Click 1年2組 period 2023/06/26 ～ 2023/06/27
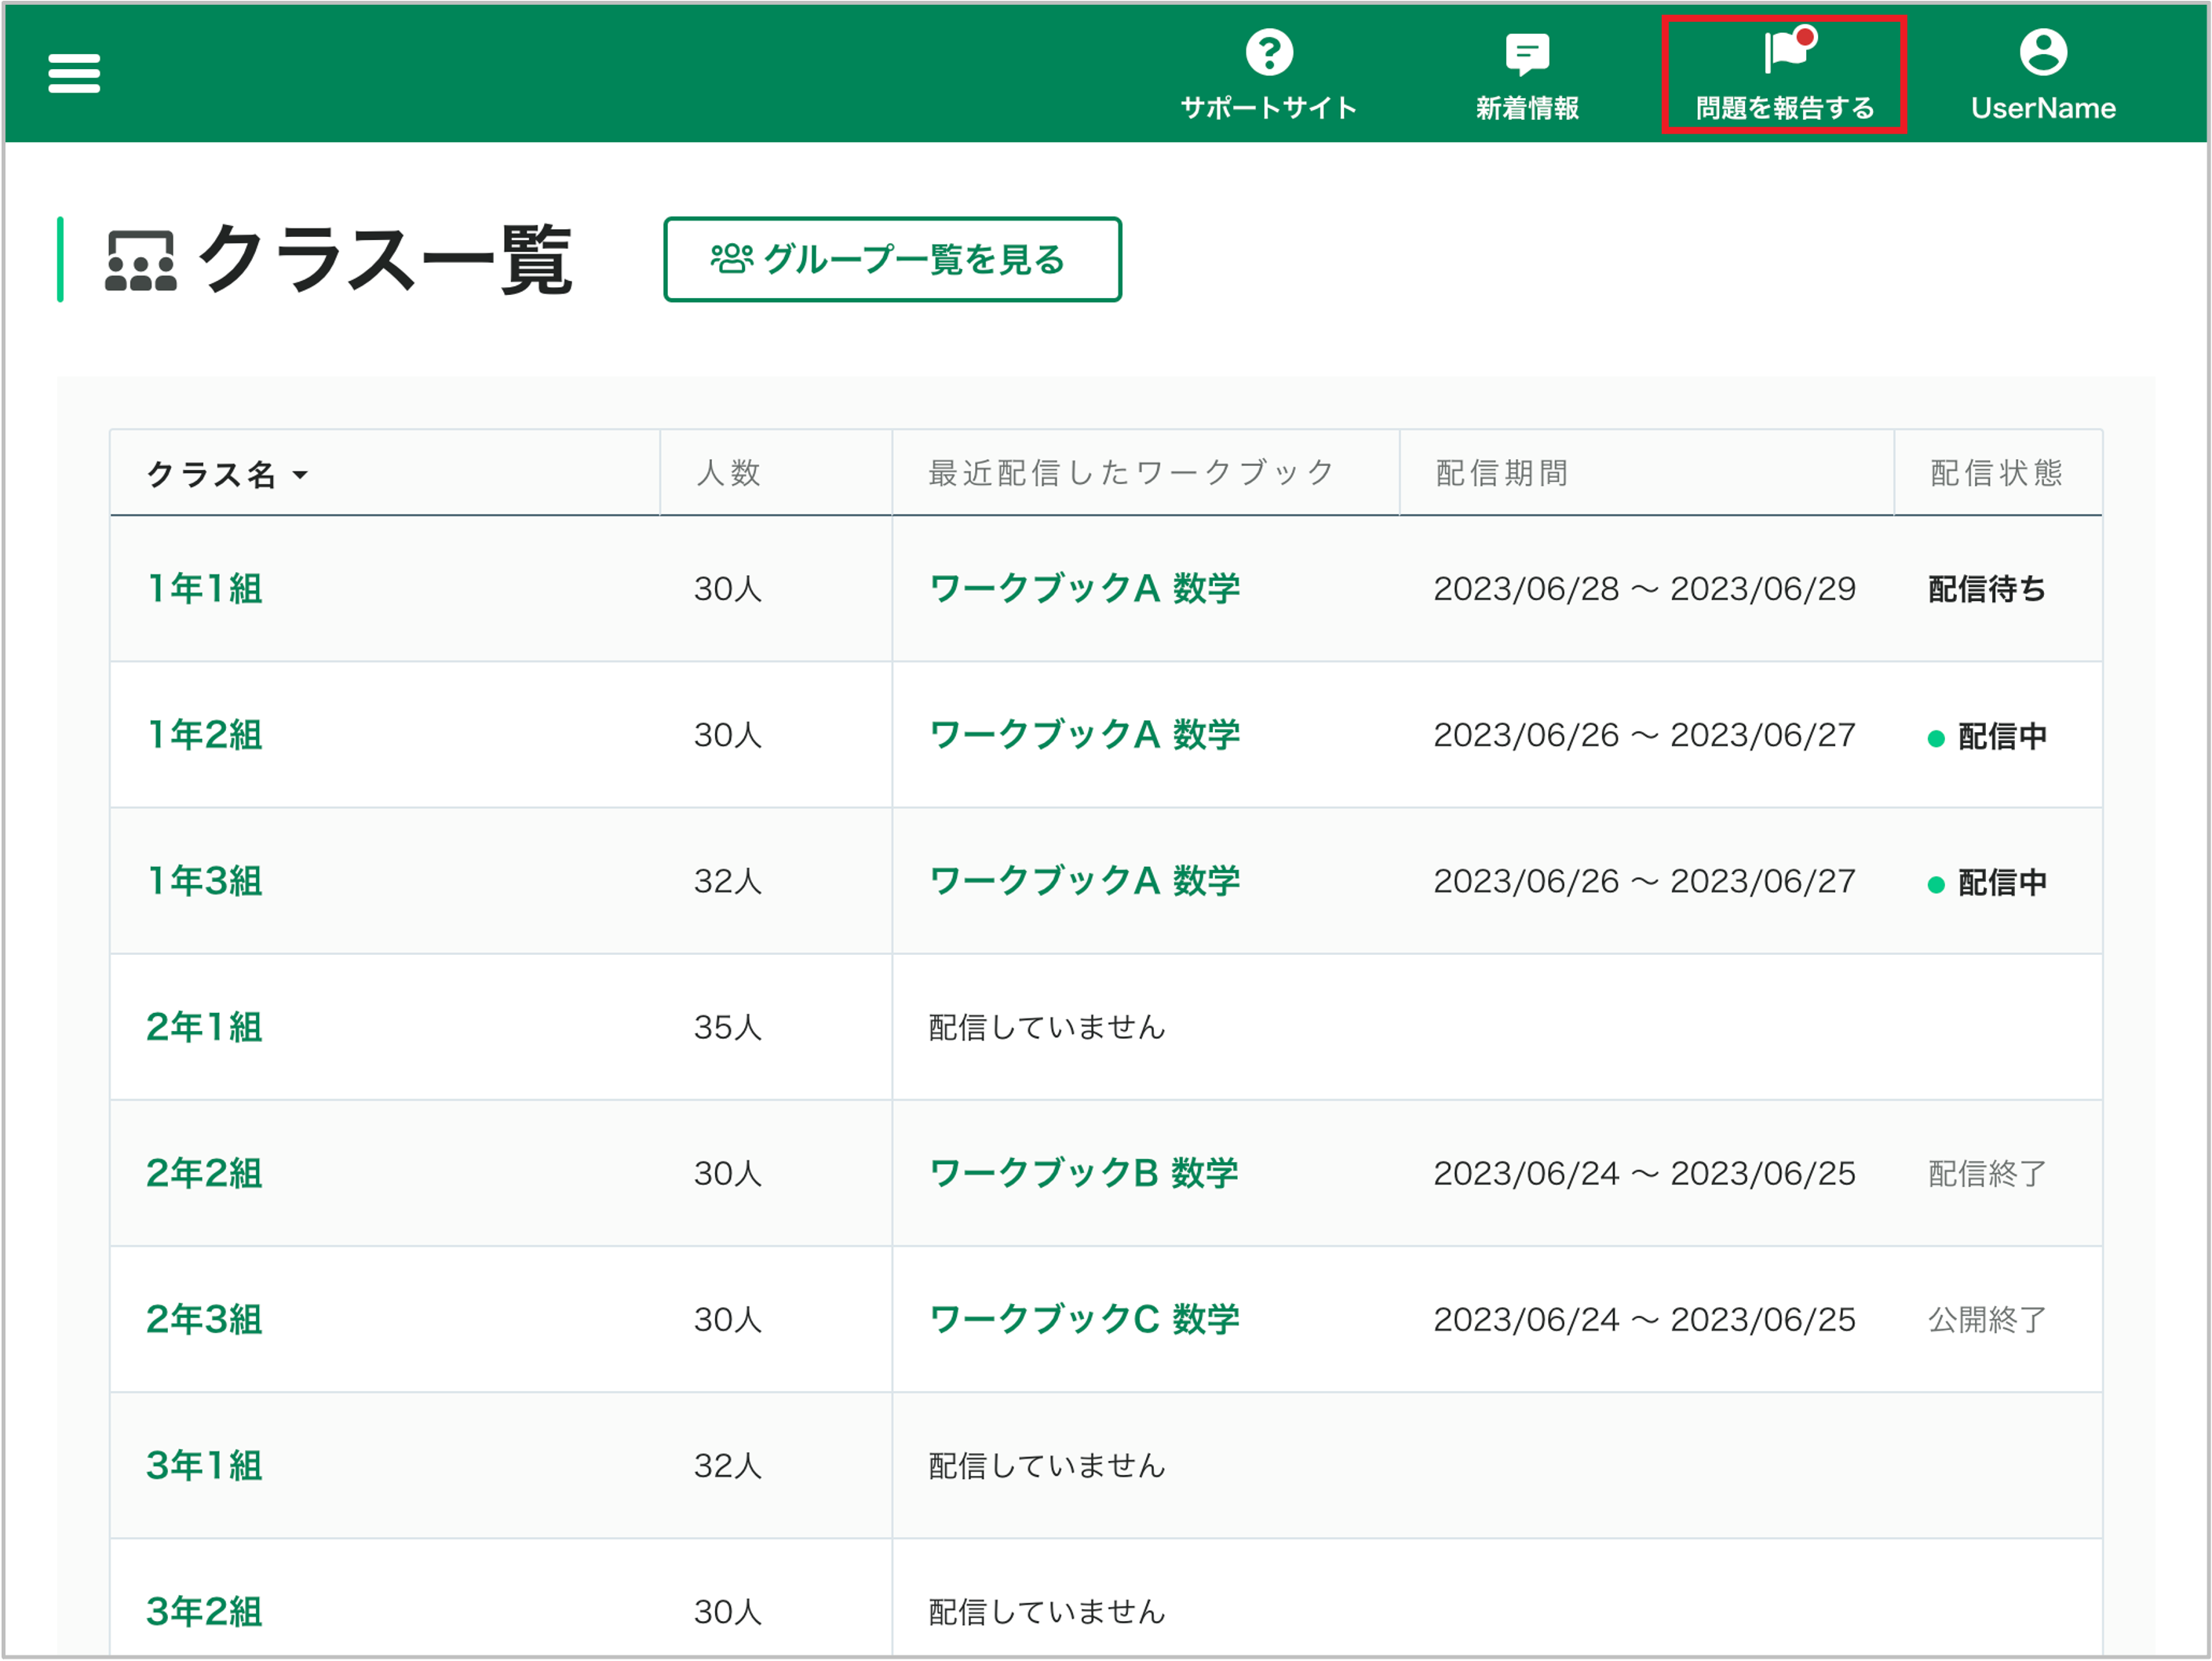2212x1661 pixels. coord(1645,734)
